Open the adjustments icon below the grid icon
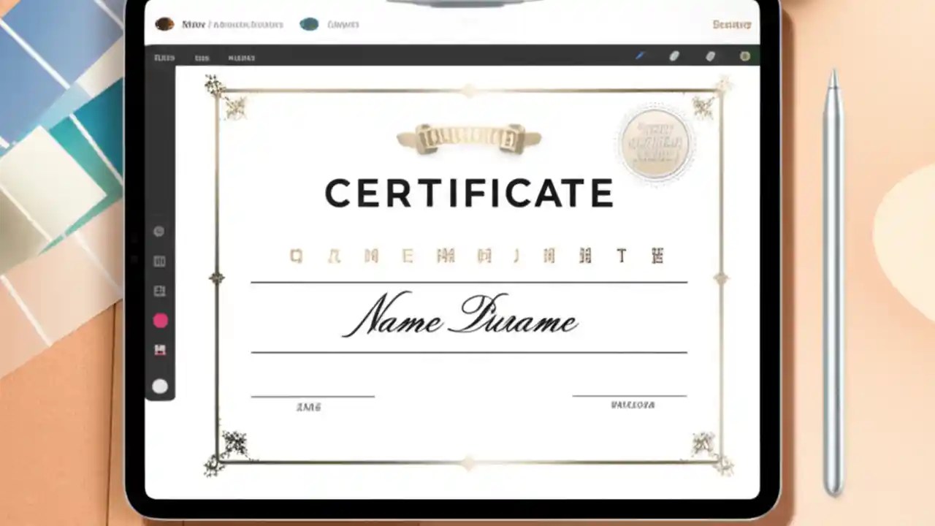935x526 pixels. pyautogui.click(x=159, y=291)
